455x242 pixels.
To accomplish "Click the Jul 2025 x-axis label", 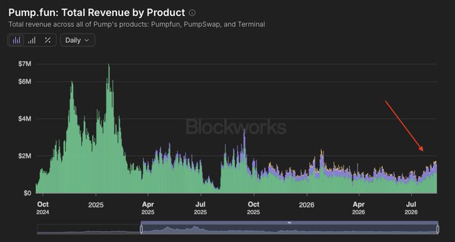I will (200, 208).
